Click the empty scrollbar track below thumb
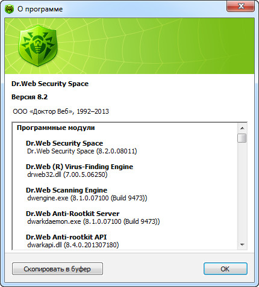 (x=242, y=191)
